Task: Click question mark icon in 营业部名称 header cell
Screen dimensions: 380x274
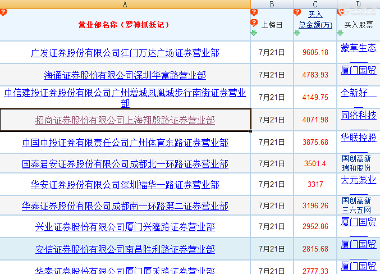Action: pyautogui.click(x=3, y=12)
